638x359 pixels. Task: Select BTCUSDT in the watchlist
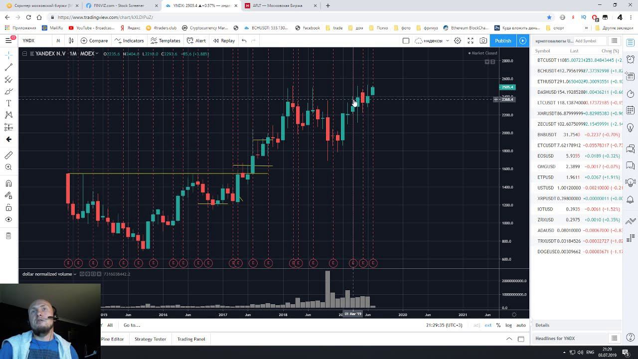(578, 60)
